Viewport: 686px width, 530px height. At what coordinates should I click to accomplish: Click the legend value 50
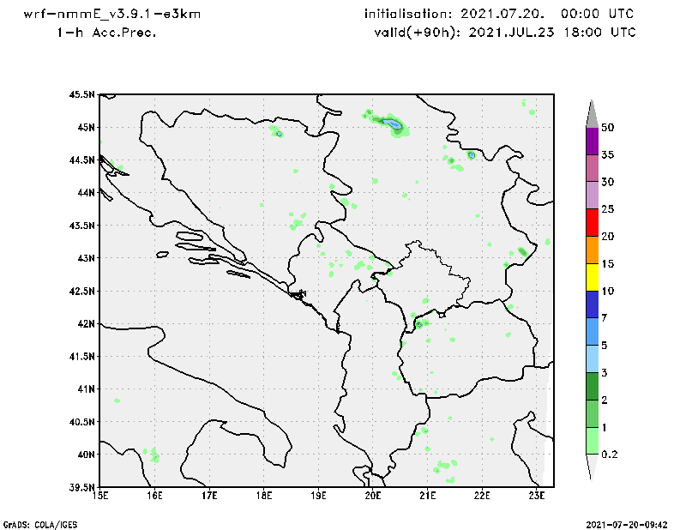click(608, 128)
